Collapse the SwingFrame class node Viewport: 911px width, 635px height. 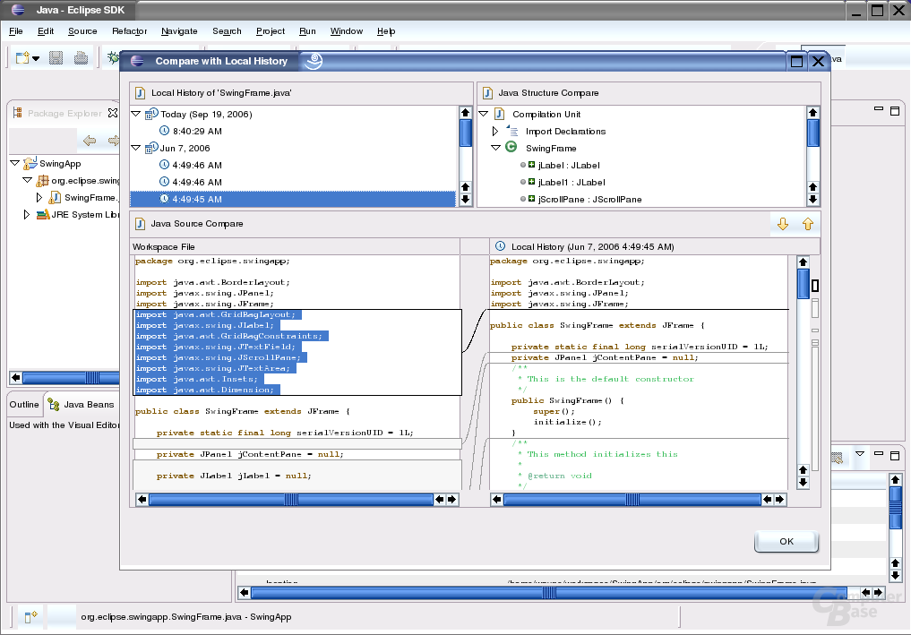pyautogui.click(x=495, y=148)
